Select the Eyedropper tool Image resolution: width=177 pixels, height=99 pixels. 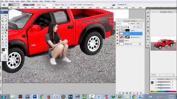click(6, 43)
